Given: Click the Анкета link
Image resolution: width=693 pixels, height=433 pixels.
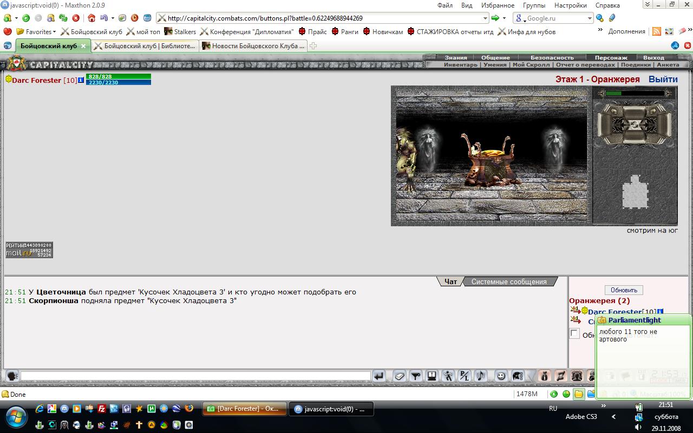Looking at the screenshot, I should (668, 65).
